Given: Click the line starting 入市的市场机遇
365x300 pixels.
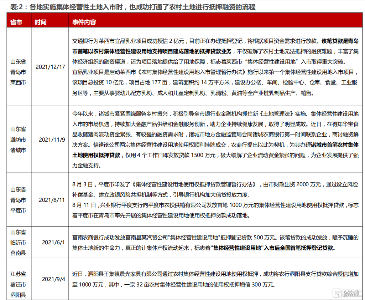Looking at the screenshot, I should pyautogui.click(x=215, y=124).
